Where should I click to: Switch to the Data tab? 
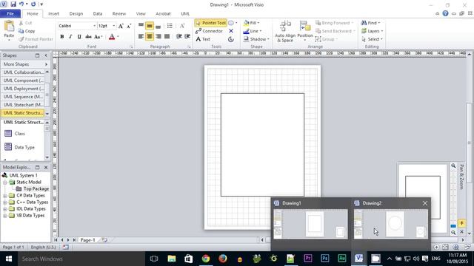98,14
